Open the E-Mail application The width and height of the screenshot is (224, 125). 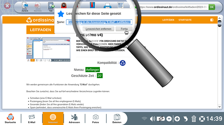pyautogui.click(x=32, y=118)
